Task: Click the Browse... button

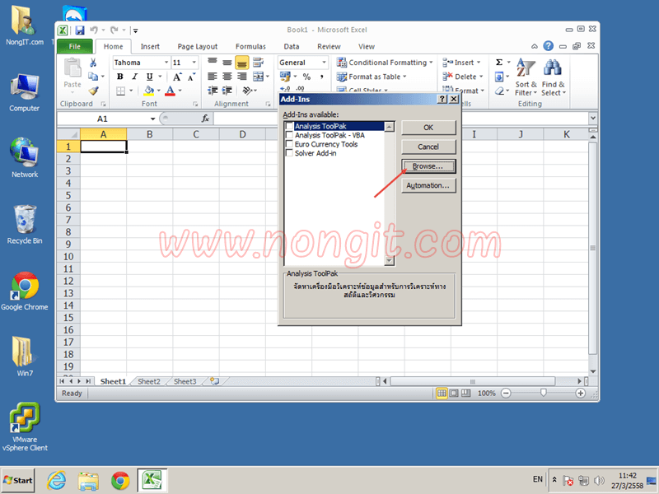Action: pyautogui.click(x=428, y=166)
